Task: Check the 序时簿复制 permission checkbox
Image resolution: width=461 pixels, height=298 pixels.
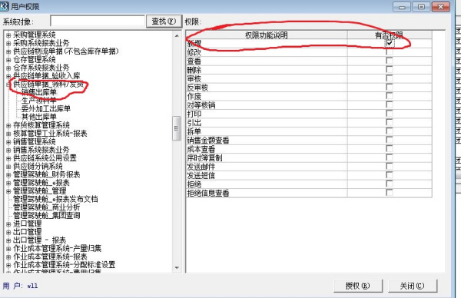Action: (390, 157)
